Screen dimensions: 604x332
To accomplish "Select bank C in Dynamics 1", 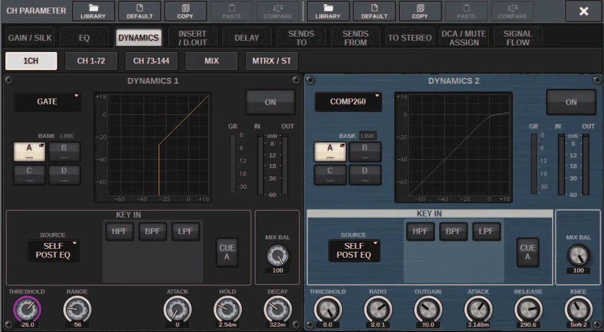I will (x=29, y=175).
